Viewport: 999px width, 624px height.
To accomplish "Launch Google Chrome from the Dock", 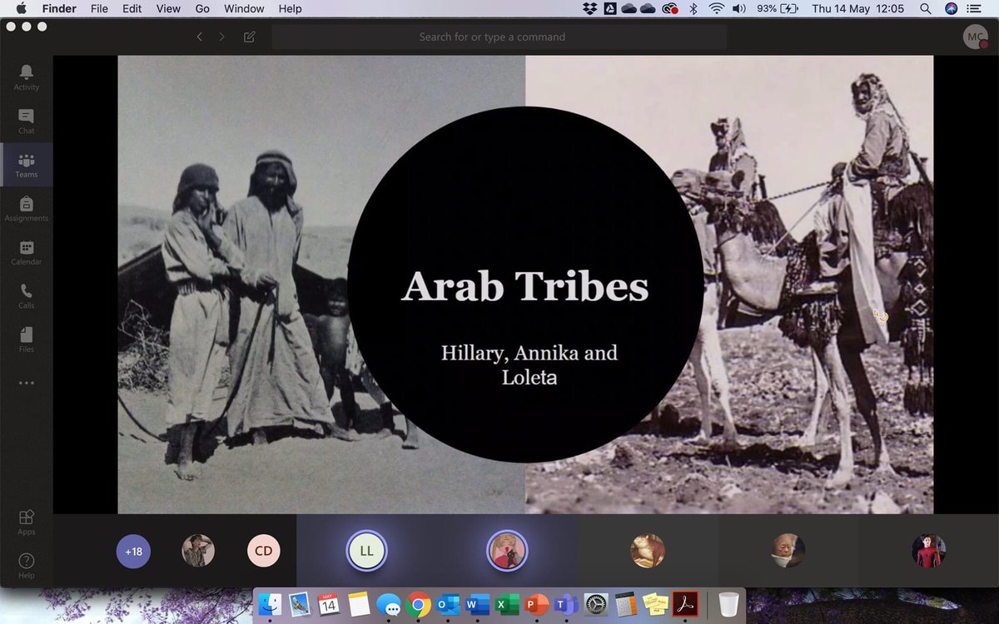I will point(418,604).
